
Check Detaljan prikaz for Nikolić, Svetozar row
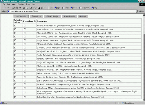click(15, 26)
